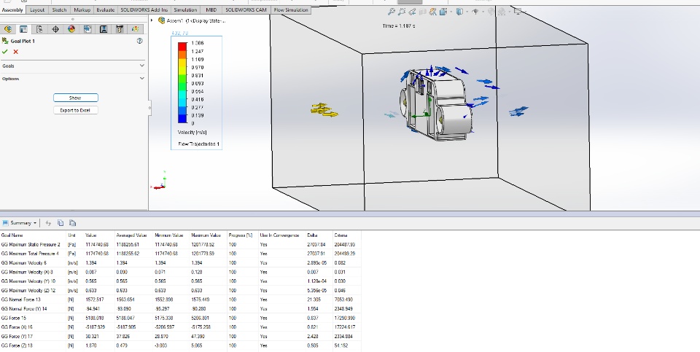Expand the Assem1 flyout tree node

pyautogui.click(x=152, y=20)
